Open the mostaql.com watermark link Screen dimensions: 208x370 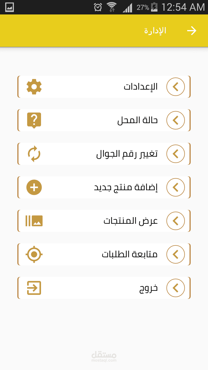pyautogui.click(x=104, y=357)
